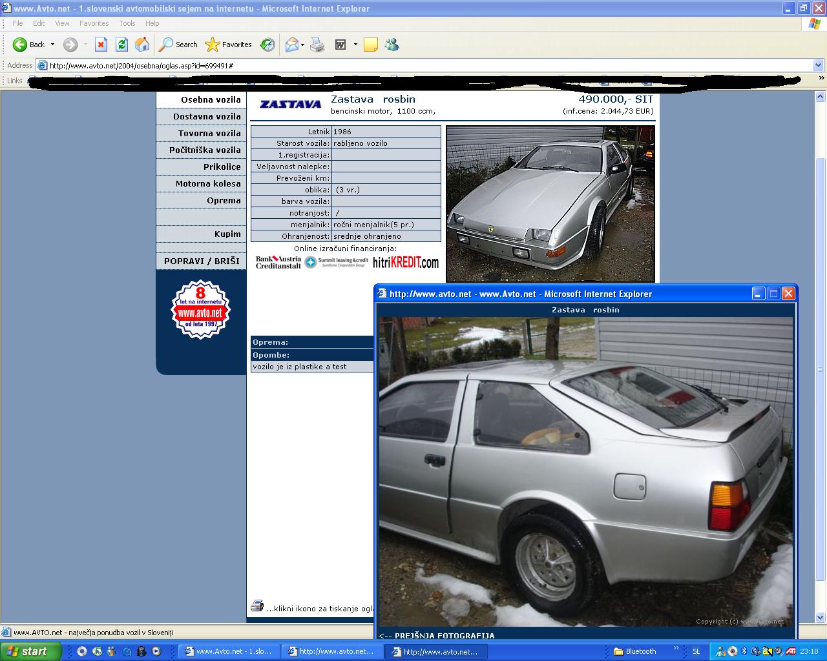Click the taskbar clock showing 23:18
Image resolution: width=827 pixels, height=661 pixels.
coord(809,651)
